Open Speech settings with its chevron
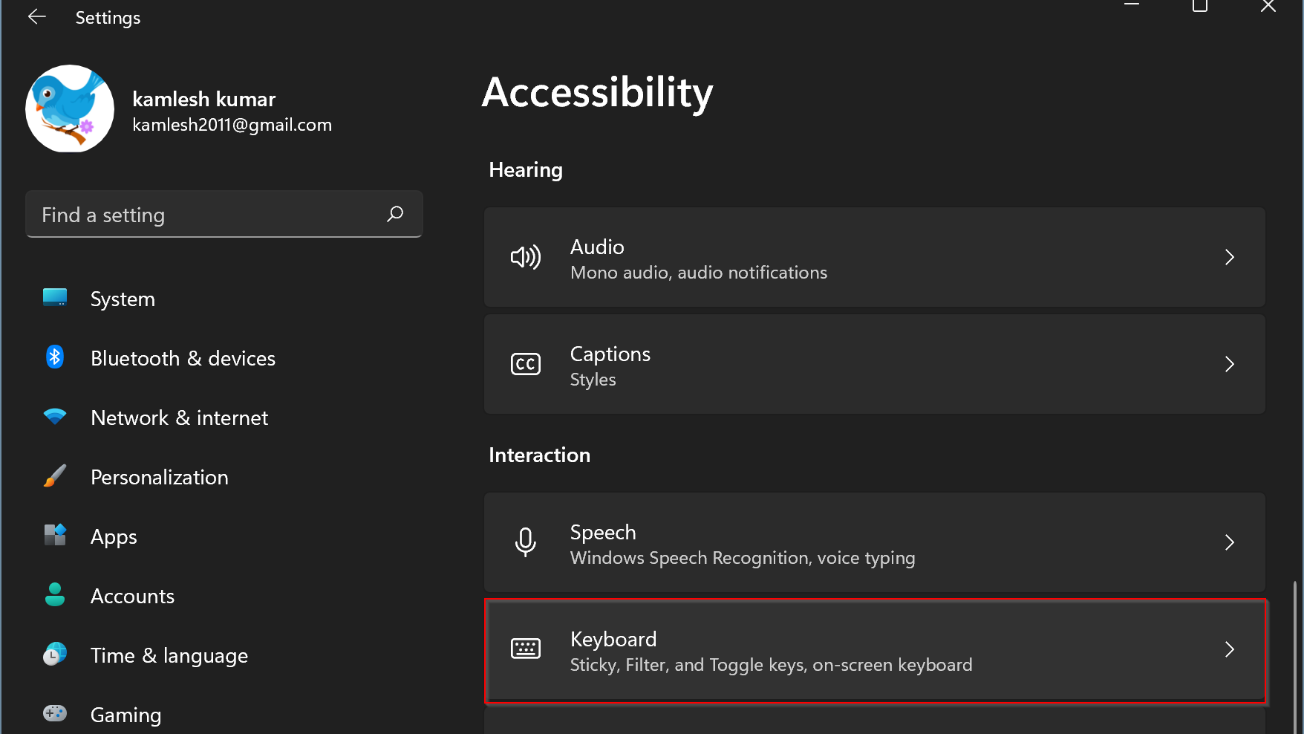 click(1229, 542)
